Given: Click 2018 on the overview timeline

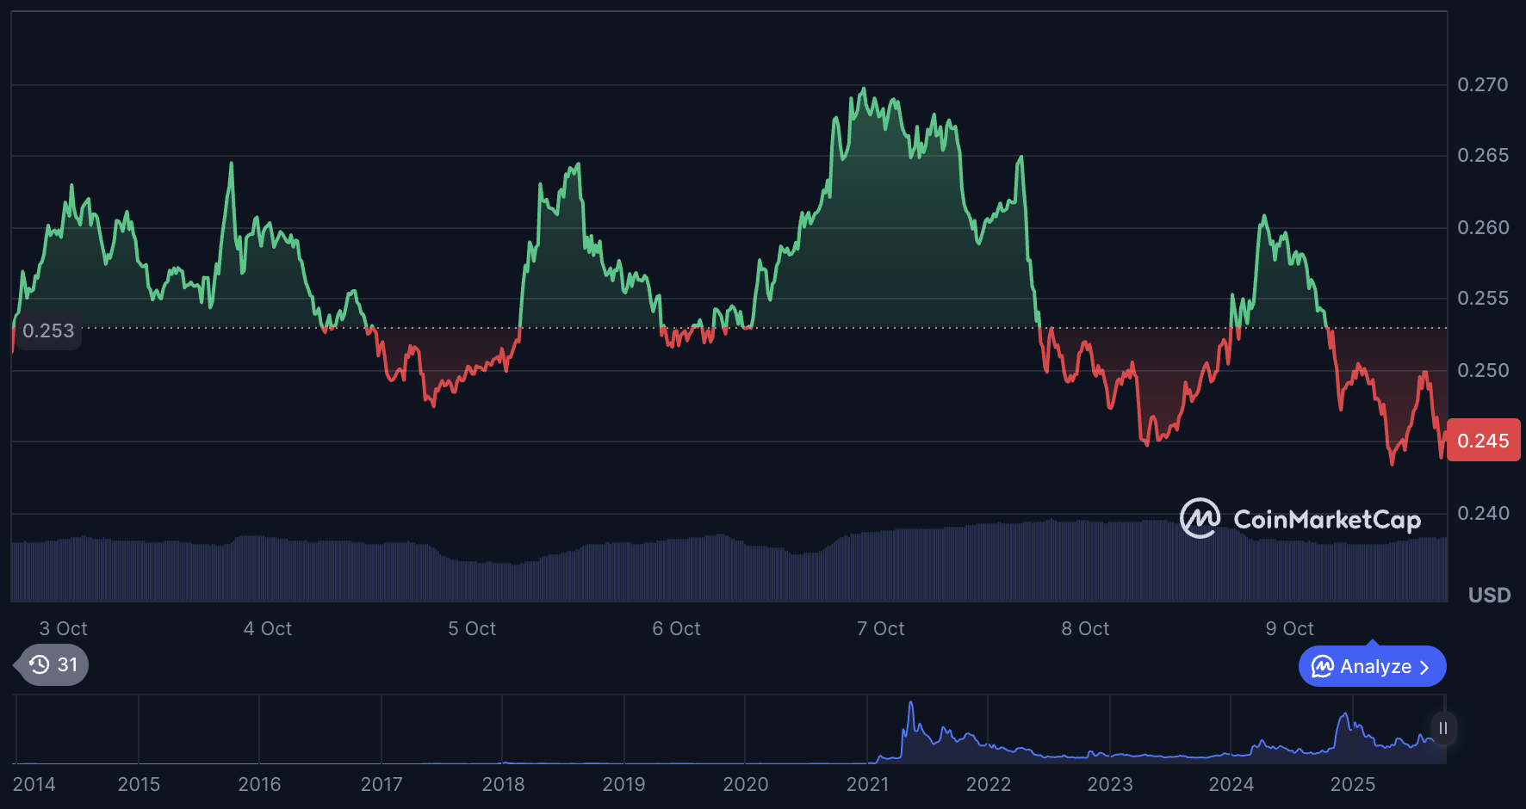Looking at the screenshot, I should (x=503, y=784).
